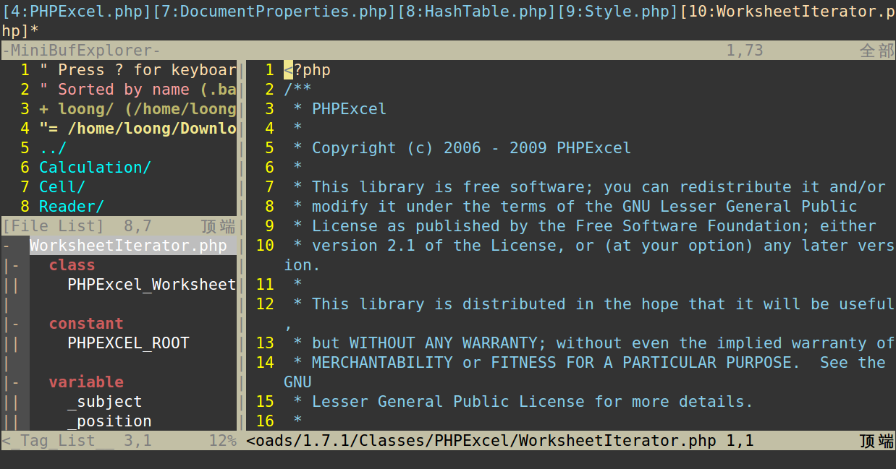Collapse the WorksheetIterator.php tag fold
The image size is (896, 469).
pyautogui.click(x=6, y=246)
